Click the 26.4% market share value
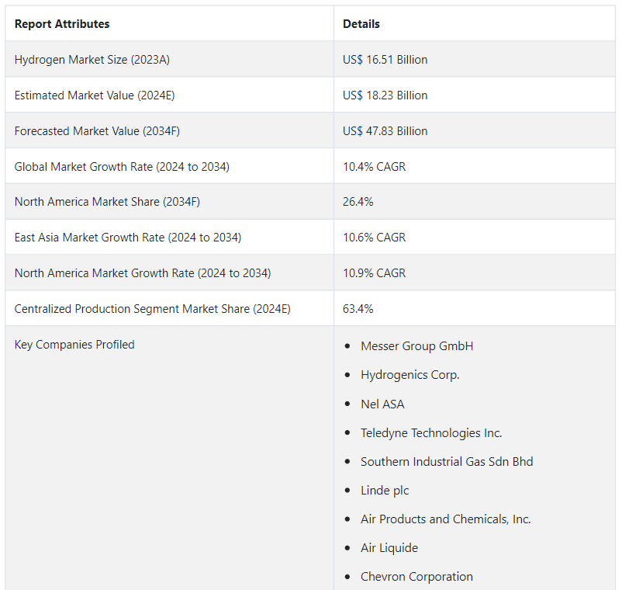The height and width of the screenshot is (590, 622). click(358, 202)
